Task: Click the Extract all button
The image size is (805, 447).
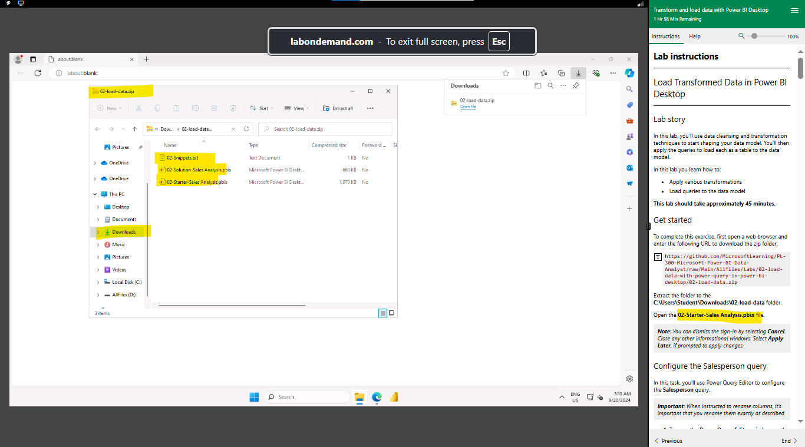Action: (x=338, y=108)
